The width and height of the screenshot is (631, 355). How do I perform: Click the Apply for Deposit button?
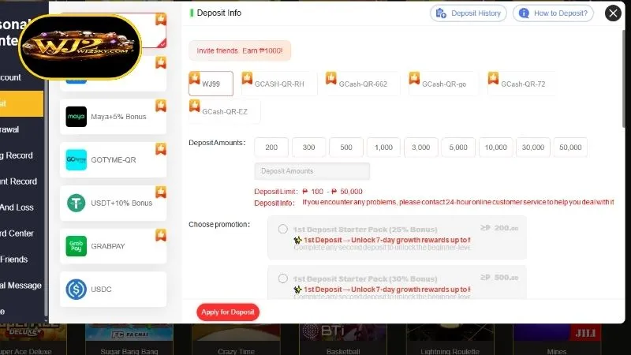pos(228,312)
